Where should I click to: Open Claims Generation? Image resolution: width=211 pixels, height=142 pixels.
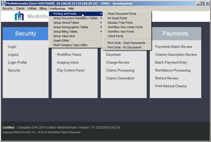(x=120, y=78)
